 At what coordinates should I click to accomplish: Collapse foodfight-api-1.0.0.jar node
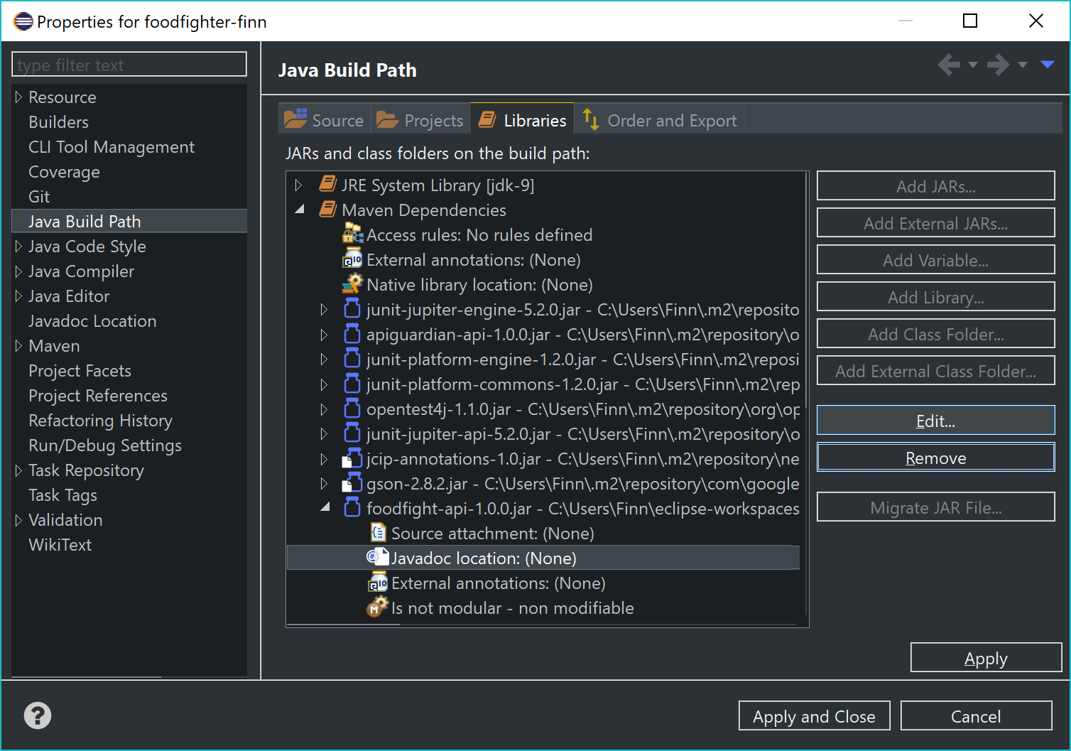pyautogui.click(x=325, y=507)
